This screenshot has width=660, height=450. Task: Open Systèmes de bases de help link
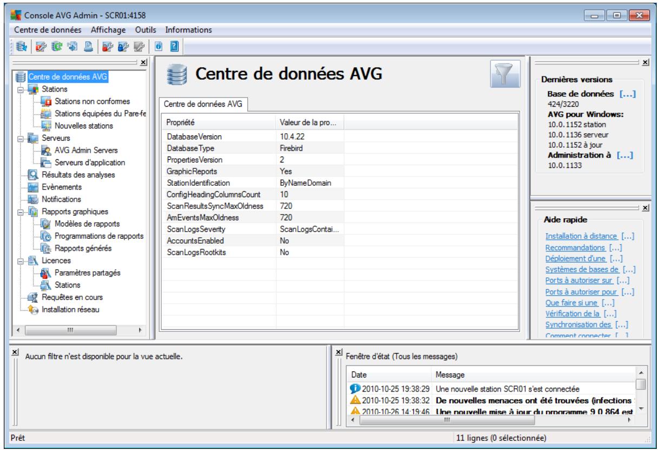point(583,269)
